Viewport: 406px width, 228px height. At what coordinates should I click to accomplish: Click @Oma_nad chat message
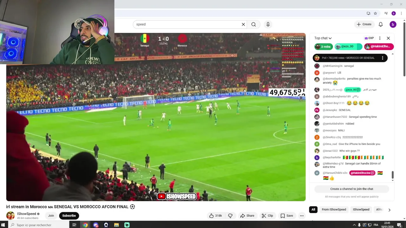347,144
